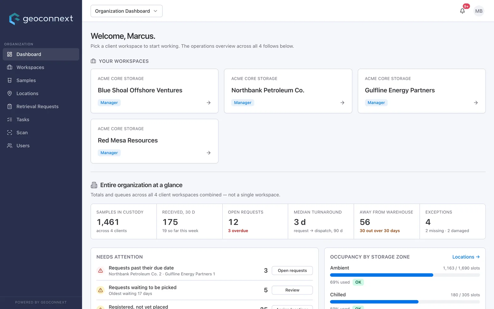Click the arrow on Gulfline Energy Partners
The height and width of the screenshot is (309, 494).
click(476, 103)
